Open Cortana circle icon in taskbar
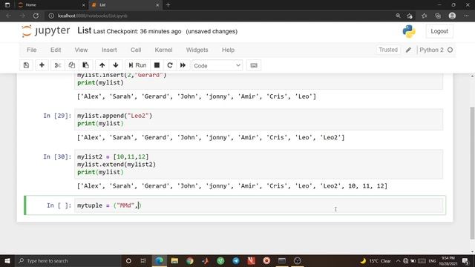The width and height of the screenshot is (475, 267). point(128,260)
